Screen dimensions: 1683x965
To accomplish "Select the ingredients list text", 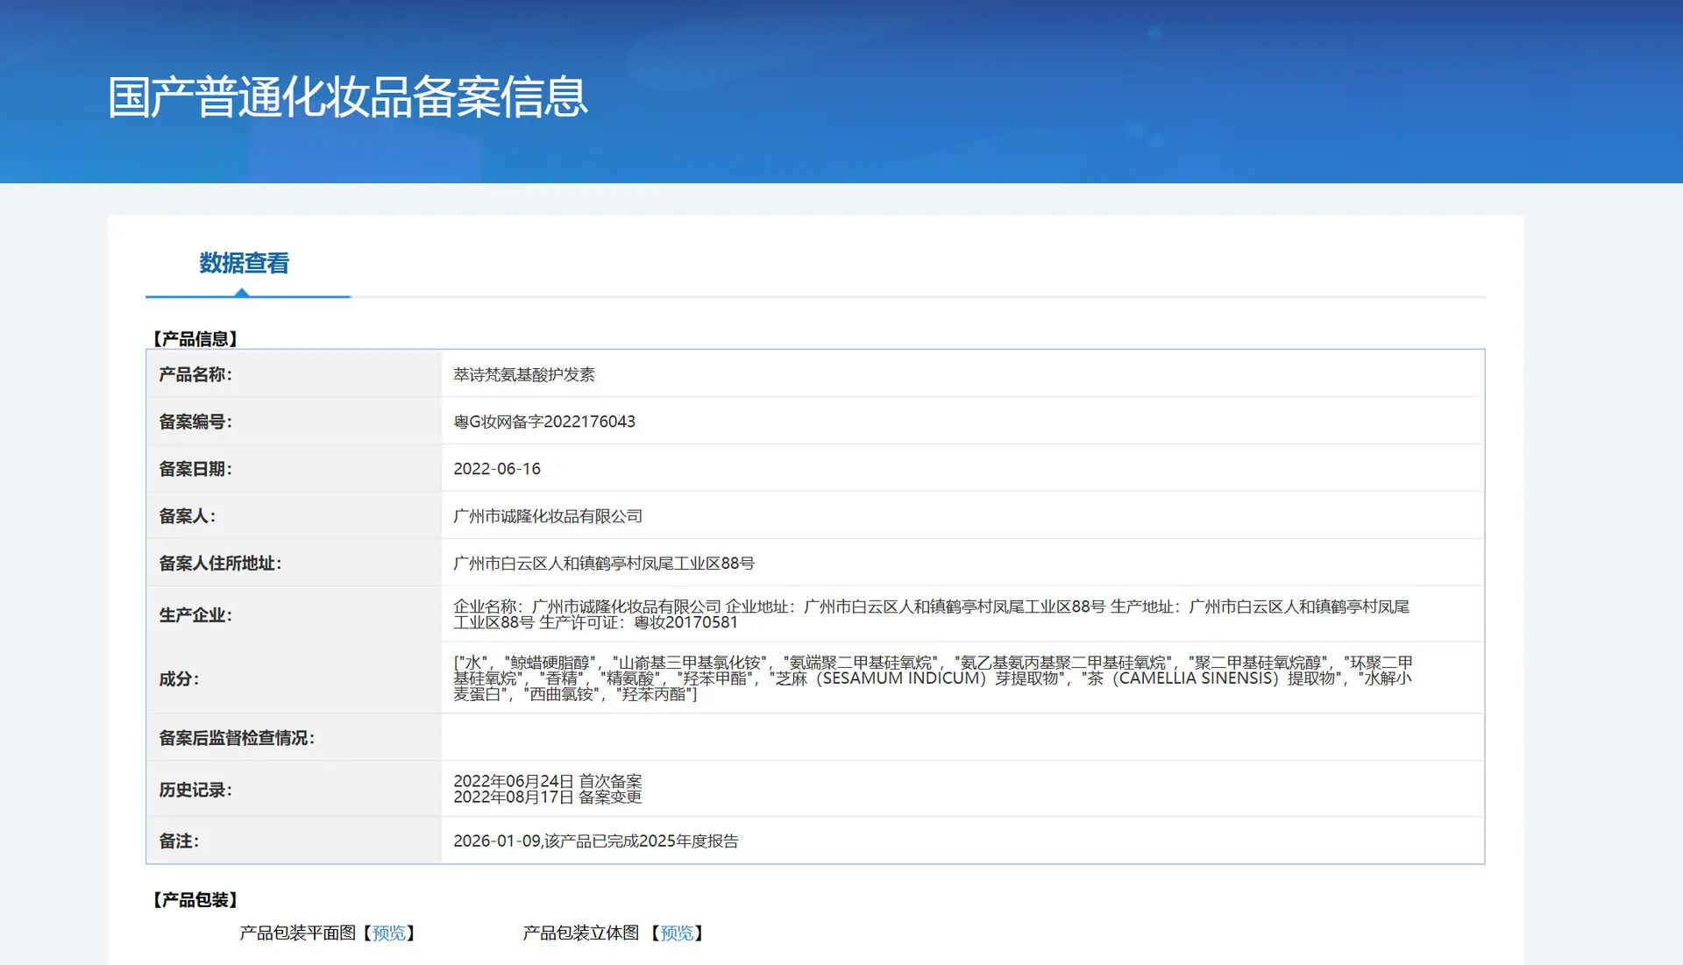I will (933, 678).
